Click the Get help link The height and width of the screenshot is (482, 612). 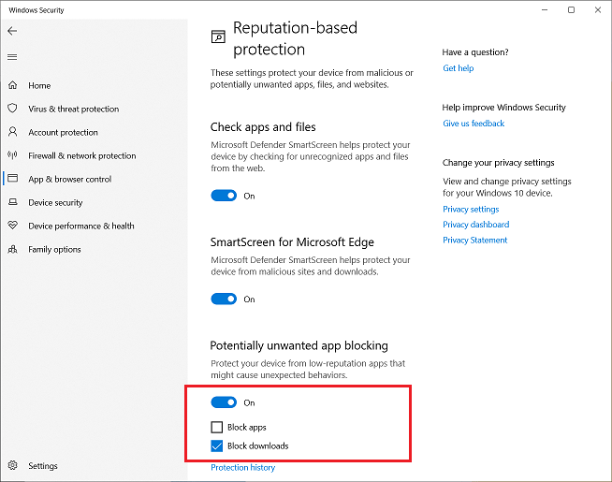click(x=458, y=68)
